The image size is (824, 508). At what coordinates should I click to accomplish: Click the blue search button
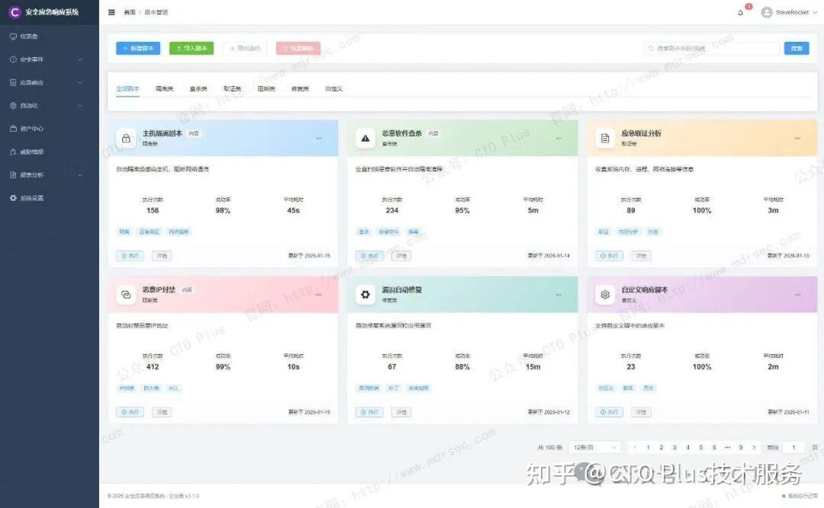[x=797, y=48]
